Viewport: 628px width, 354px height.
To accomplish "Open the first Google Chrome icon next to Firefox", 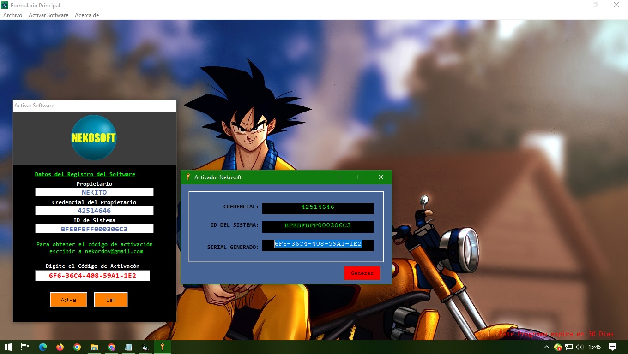I will tap(77, 347).
